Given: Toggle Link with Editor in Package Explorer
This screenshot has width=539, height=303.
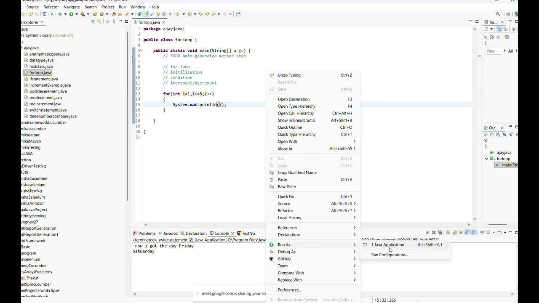Looking at the screenshot, I should click(x=99, y=21).
